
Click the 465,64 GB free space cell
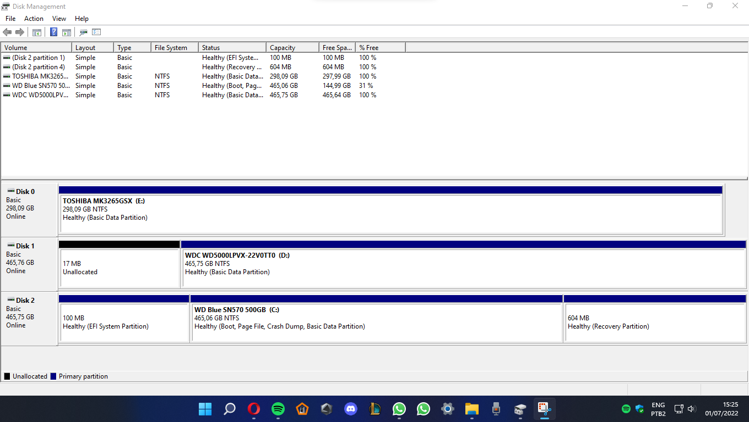point(336,95)
